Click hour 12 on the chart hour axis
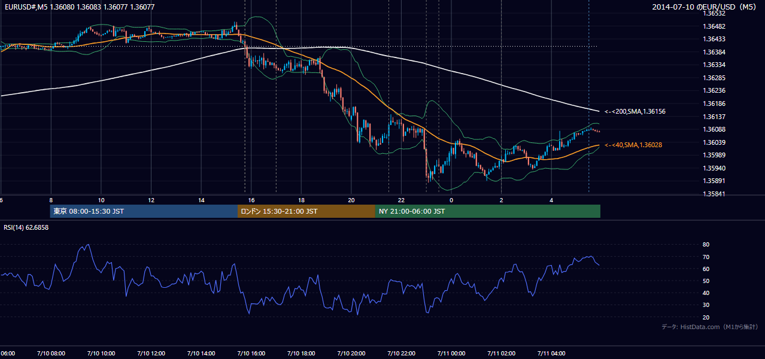Image resolution: width=765 pixels, height=359 pixels. pos(151,200)
